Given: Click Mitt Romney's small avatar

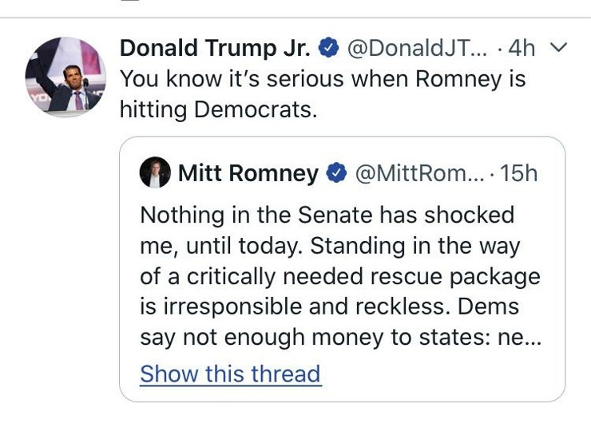Looking at the screenshot, I should point(155,172).
